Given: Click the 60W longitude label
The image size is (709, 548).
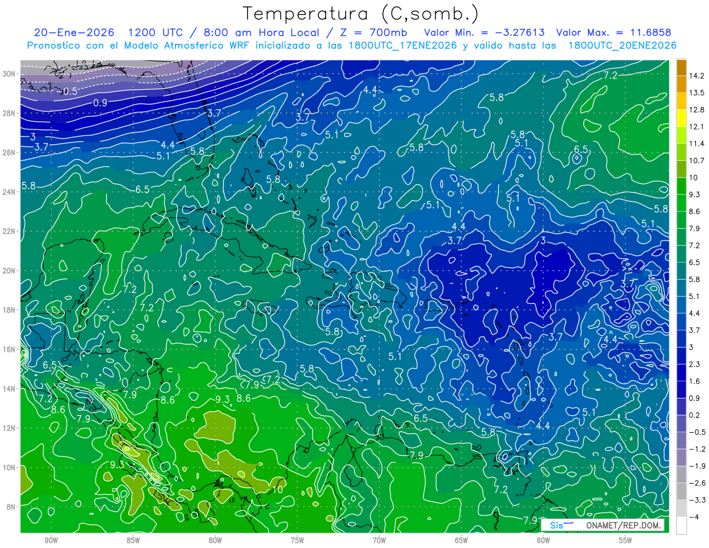Looking at the screenshot, I should pyautogui.click(x=543, y=540).
